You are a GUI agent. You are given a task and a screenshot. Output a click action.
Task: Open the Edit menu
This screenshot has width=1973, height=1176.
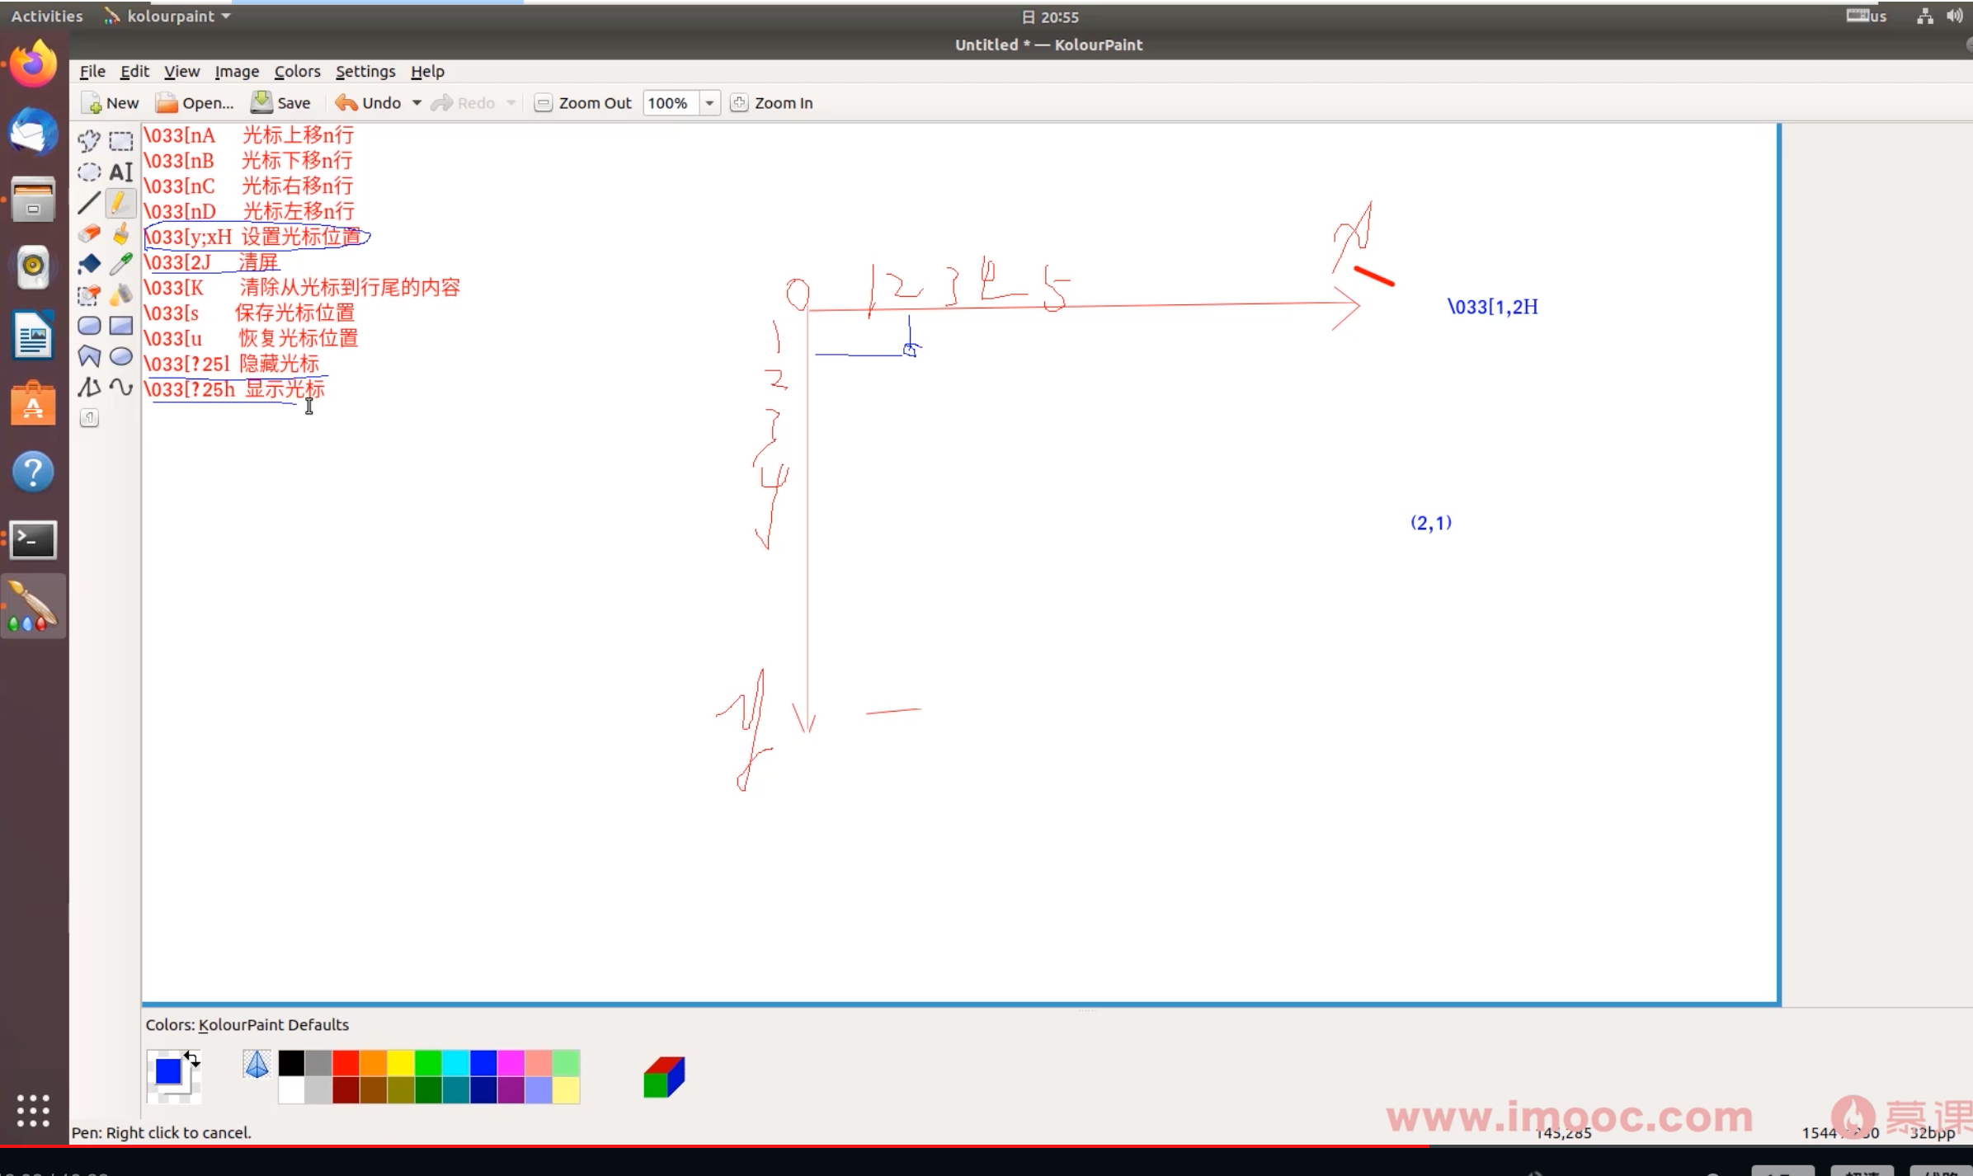[x=134, y=72]
